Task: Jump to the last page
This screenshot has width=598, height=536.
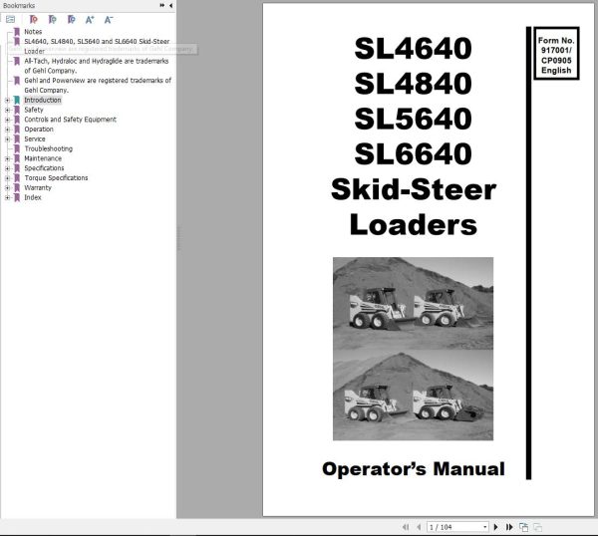Action: [x=509, y=527]
